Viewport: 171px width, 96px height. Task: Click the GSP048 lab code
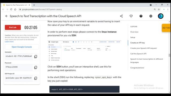134,27
